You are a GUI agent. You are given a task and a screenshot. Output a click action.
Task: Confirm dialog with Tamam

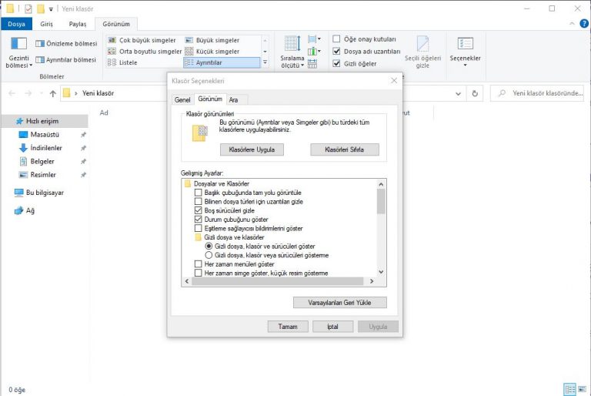coord(288,327)
